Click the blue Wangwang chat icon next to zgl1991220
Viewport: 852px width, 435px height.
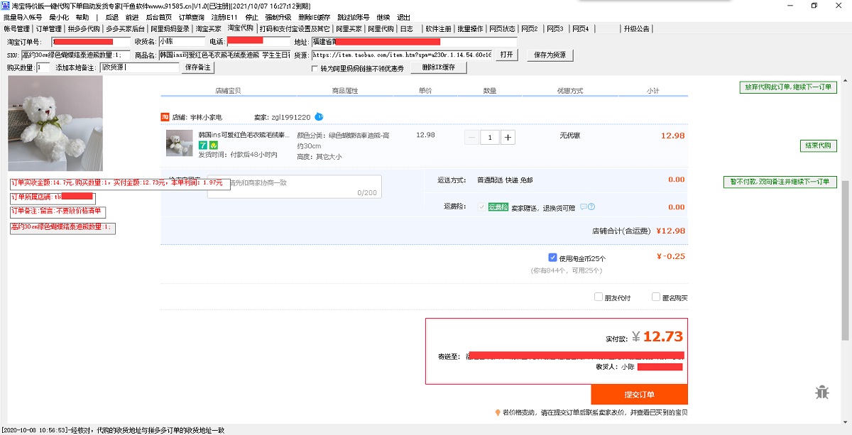point(319,116)
